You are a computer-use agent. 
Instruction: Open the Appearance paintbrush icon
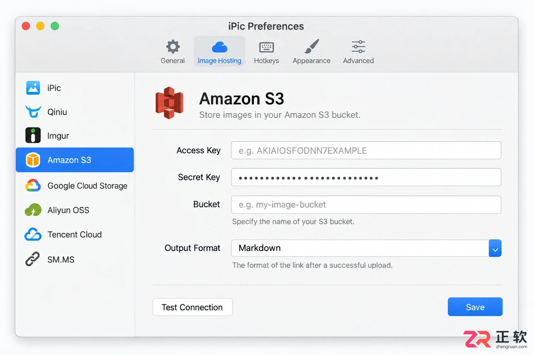click(x=312, y=47)
